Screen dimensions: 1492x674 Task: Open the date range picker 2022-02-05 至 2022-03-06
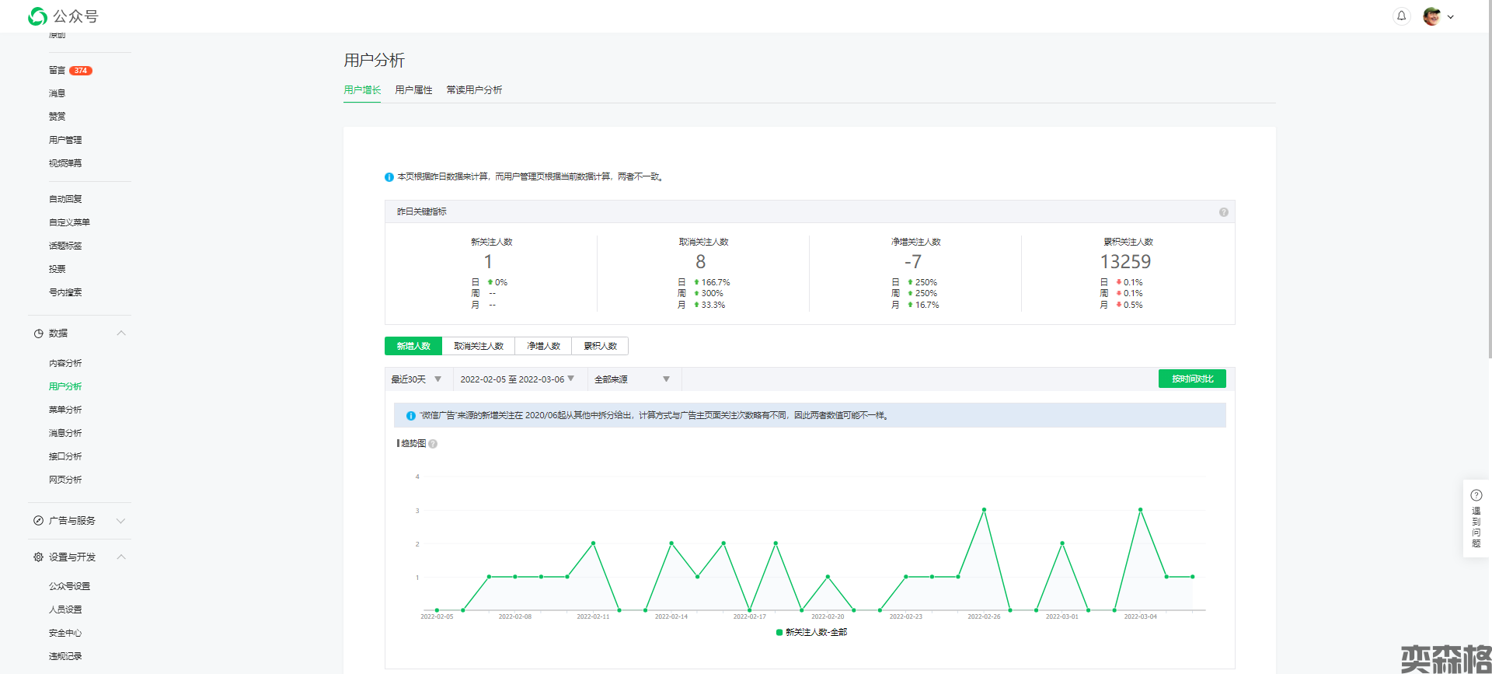pos(517,379)
